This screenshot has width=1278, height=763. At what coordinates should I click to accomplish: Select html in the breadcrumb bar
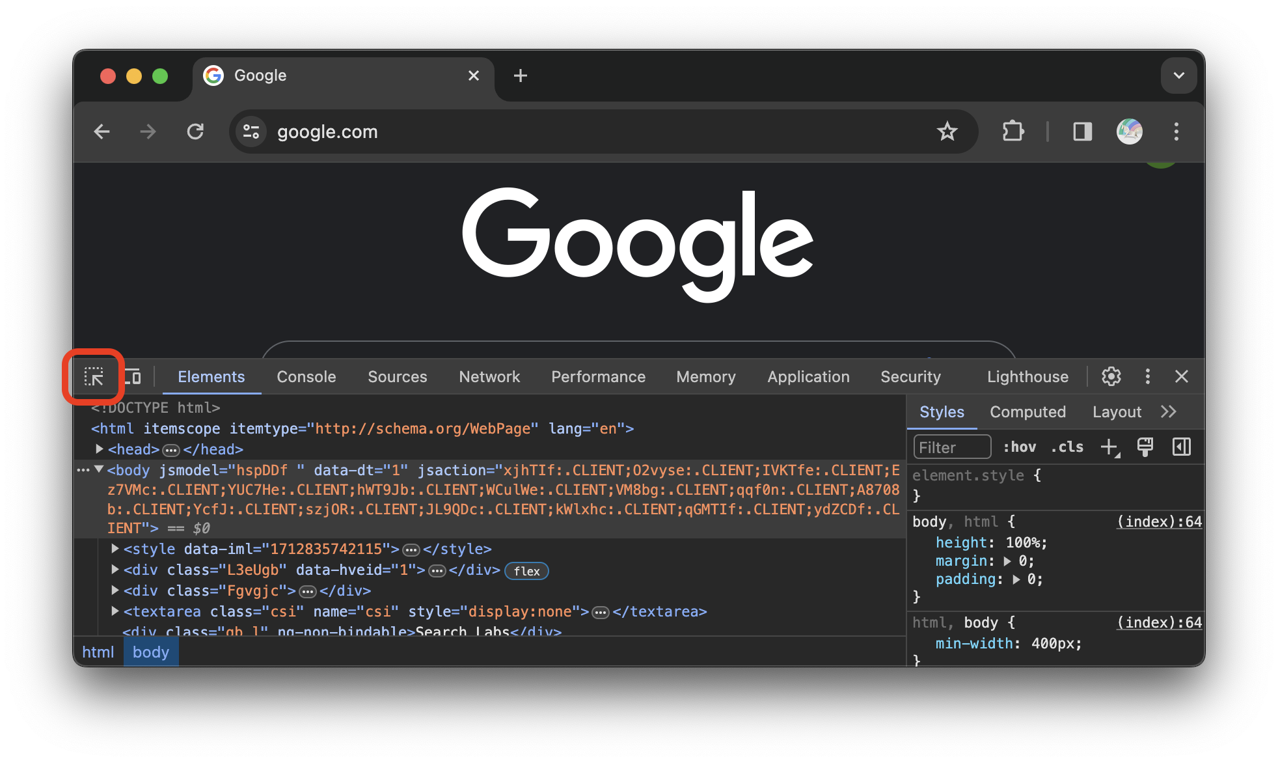(98, 652)
